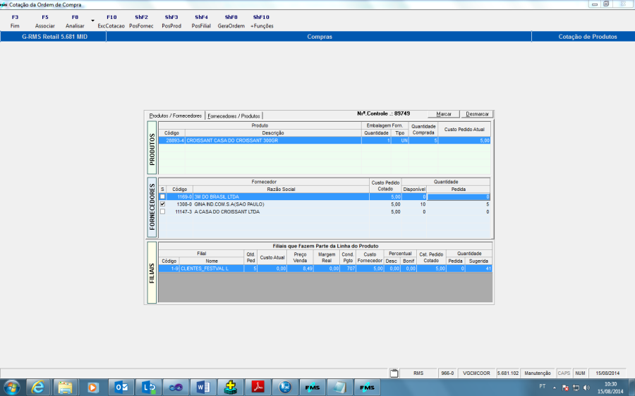
Task: Switch to Fornecedores / Produtos tab
Action: pos(234,116)
